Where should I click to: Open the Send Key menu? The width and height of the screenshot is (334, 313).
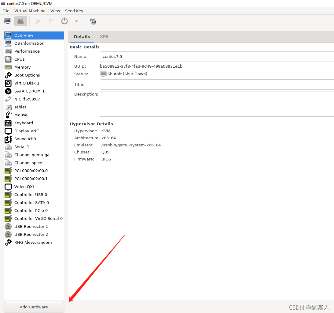[x=74, y=11]
